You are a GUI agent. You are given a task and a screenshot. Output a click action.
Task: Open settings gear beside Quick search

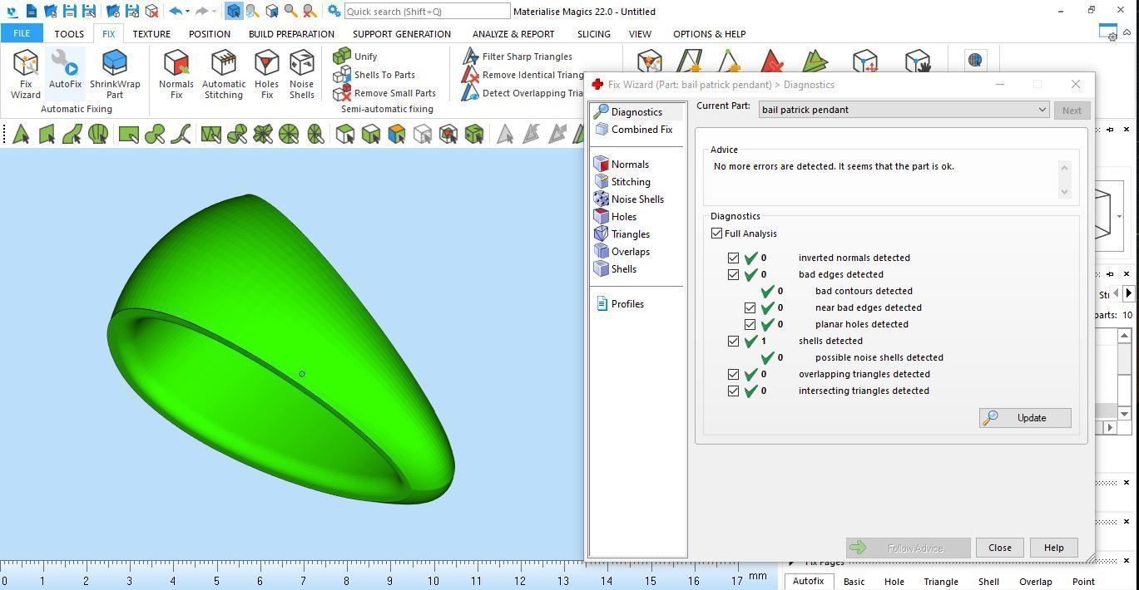pyautogui.click(x=334, y=12)
